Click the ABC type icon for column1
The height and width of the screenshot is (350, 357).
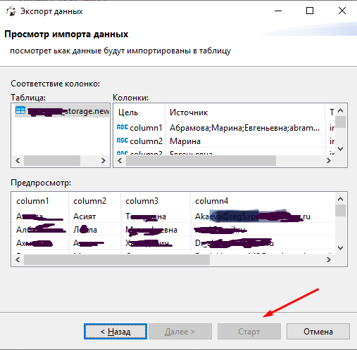(123, 127)
